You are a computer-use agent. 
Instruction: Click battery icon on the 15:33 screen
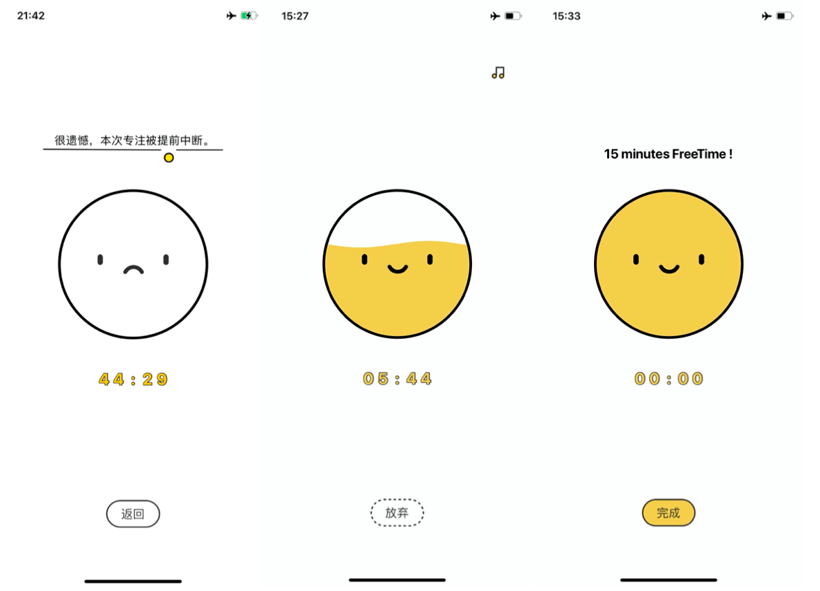click(784, 17)
